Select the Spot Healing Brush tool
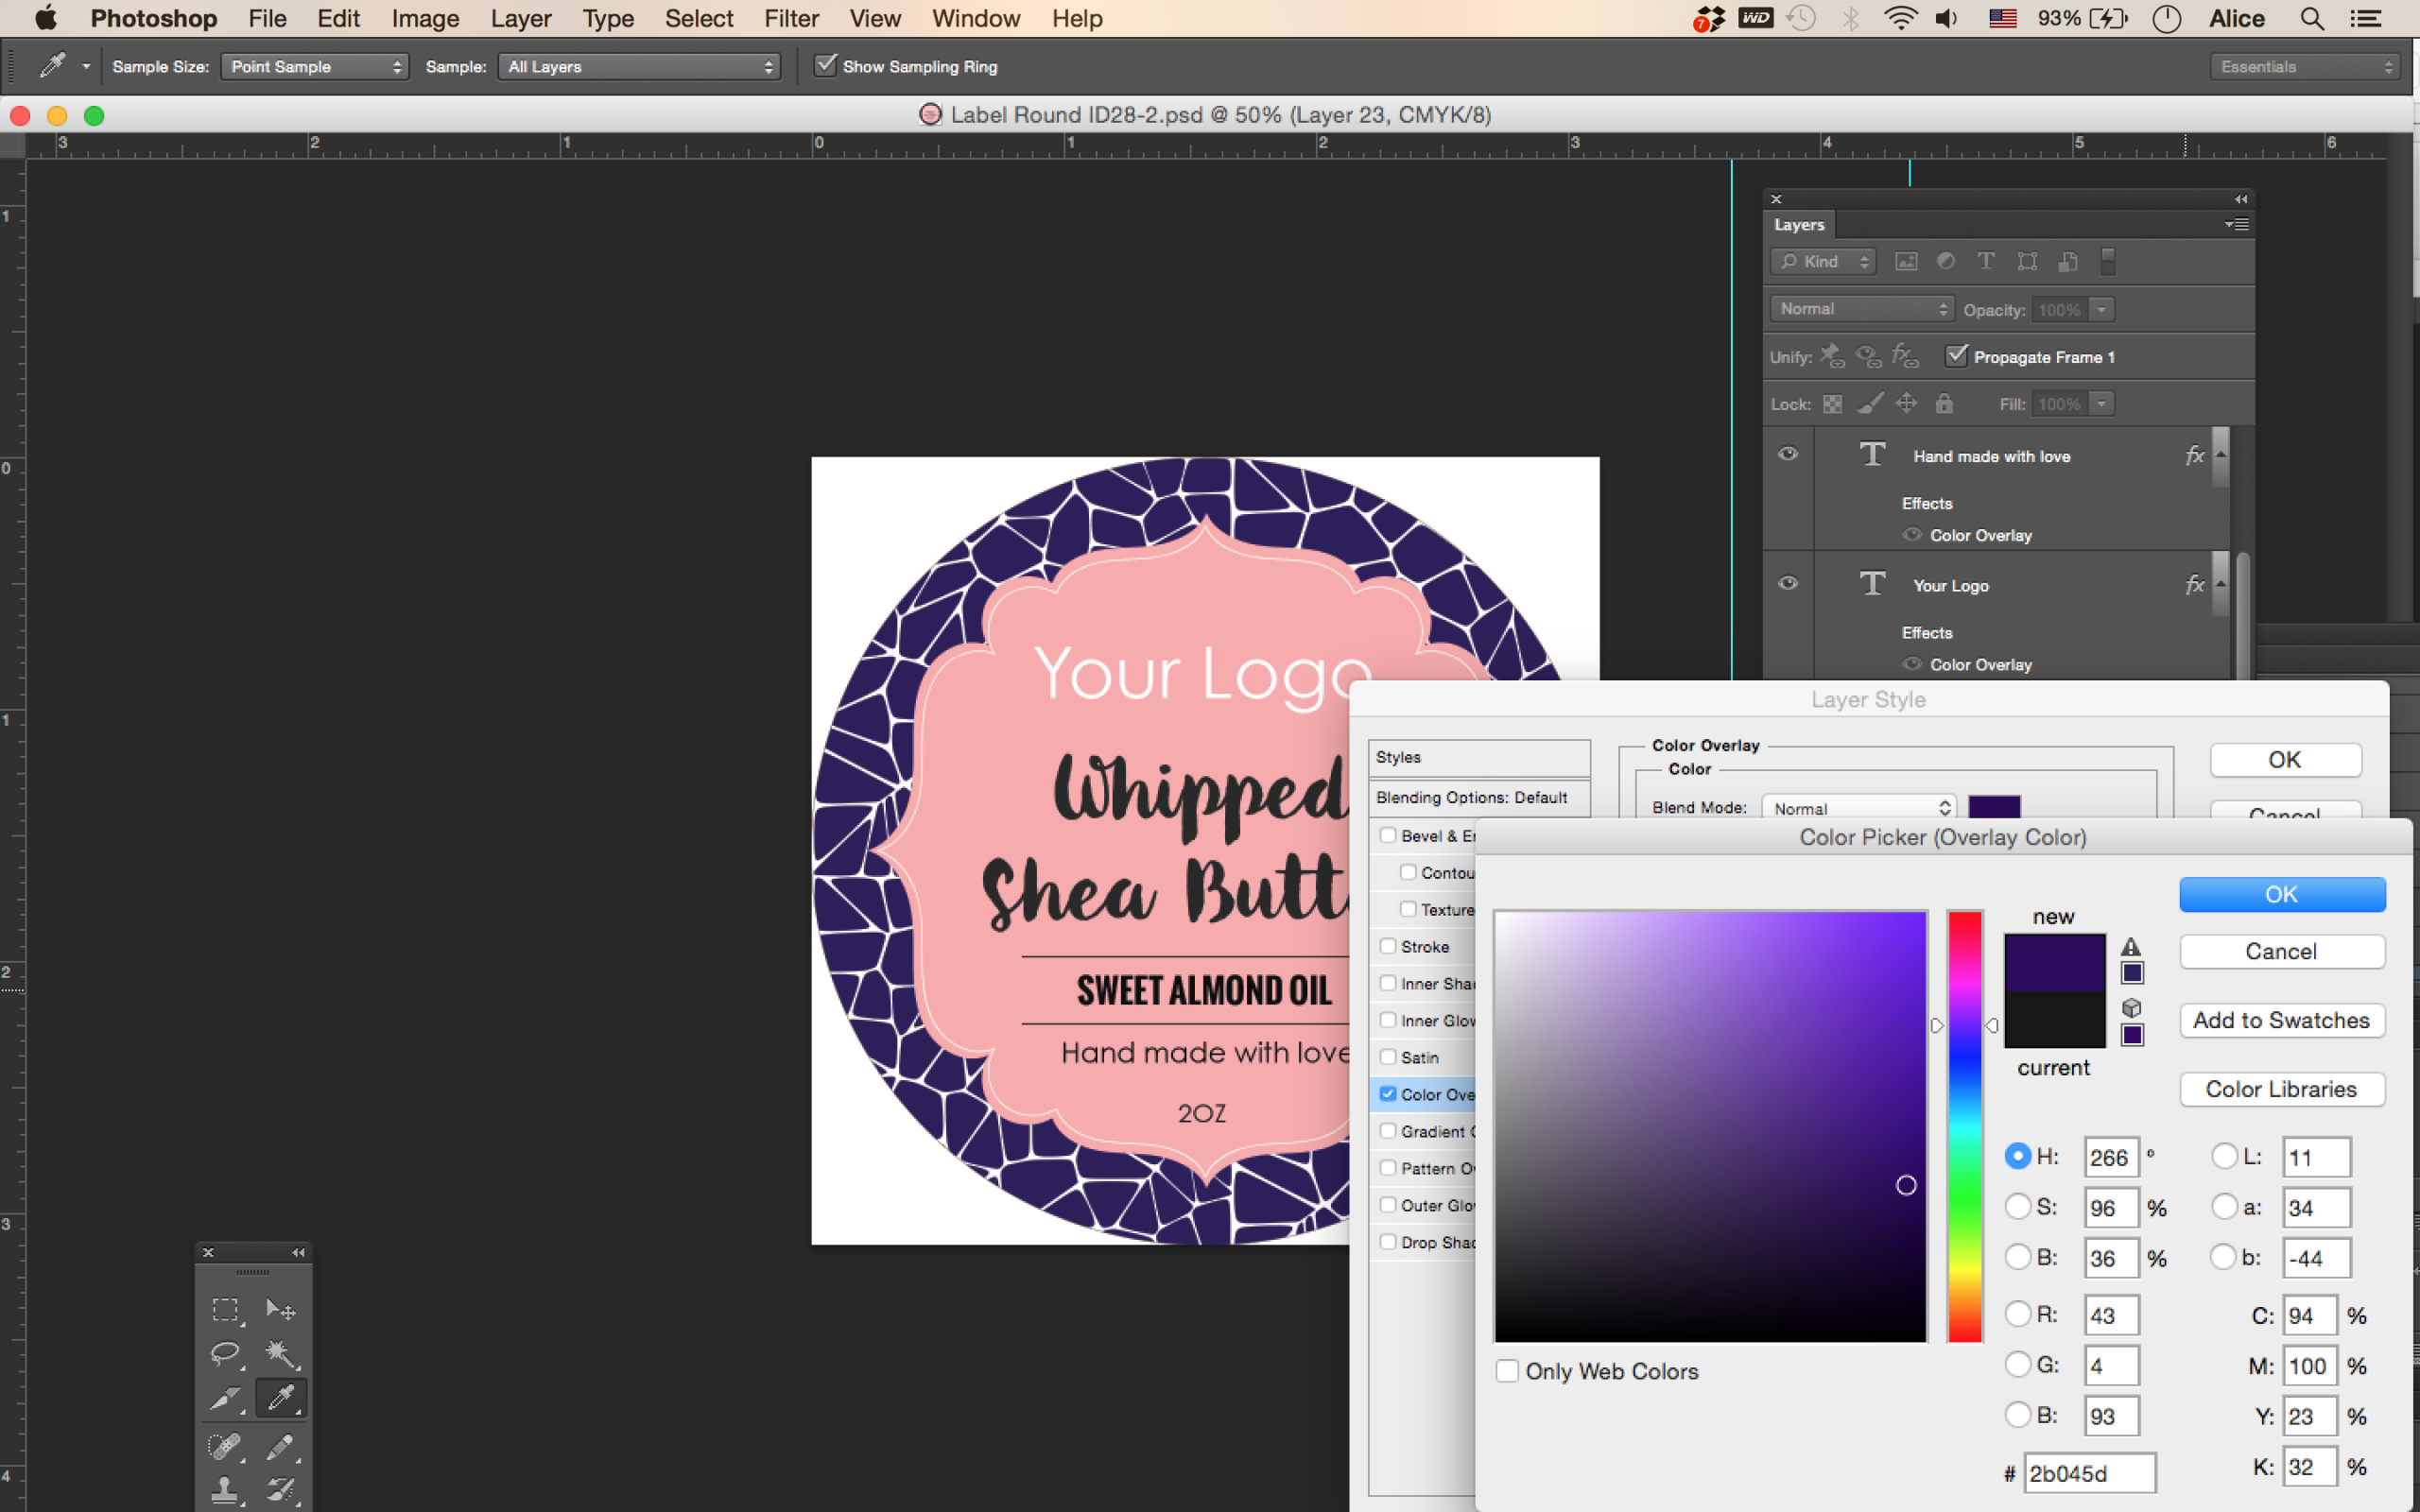2420x1512 pixels. [225, 1446]
